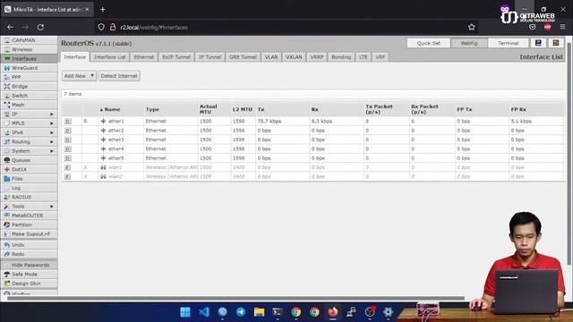Image resolution: width=573 pixels, height=322 pixels.
Task: Switch to the Interface List tab
Action: [109, 57]
